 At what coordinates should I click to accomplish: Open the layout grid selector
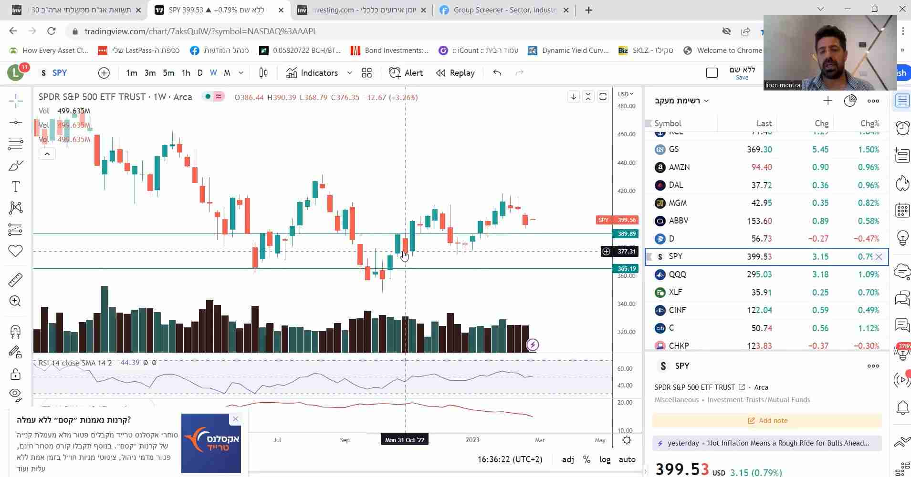[366, 73]
